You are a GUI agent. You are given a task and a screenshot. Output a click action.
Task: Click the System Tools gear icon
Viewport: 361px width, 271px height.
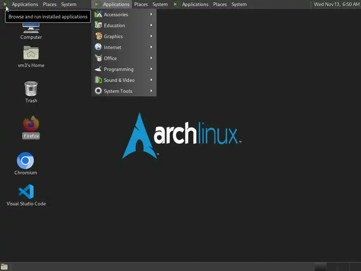[98, 91]
